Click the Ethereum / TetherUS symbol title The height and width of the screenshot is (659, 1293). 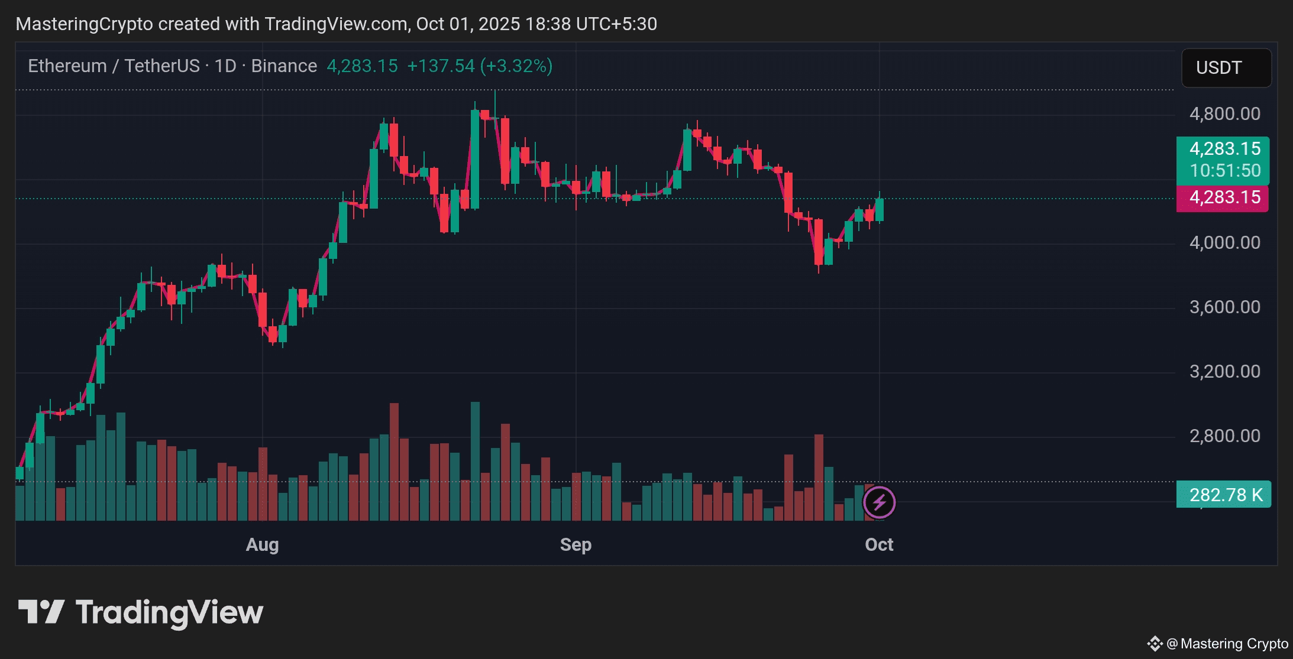pyautogui.click(x=114, y=66)
